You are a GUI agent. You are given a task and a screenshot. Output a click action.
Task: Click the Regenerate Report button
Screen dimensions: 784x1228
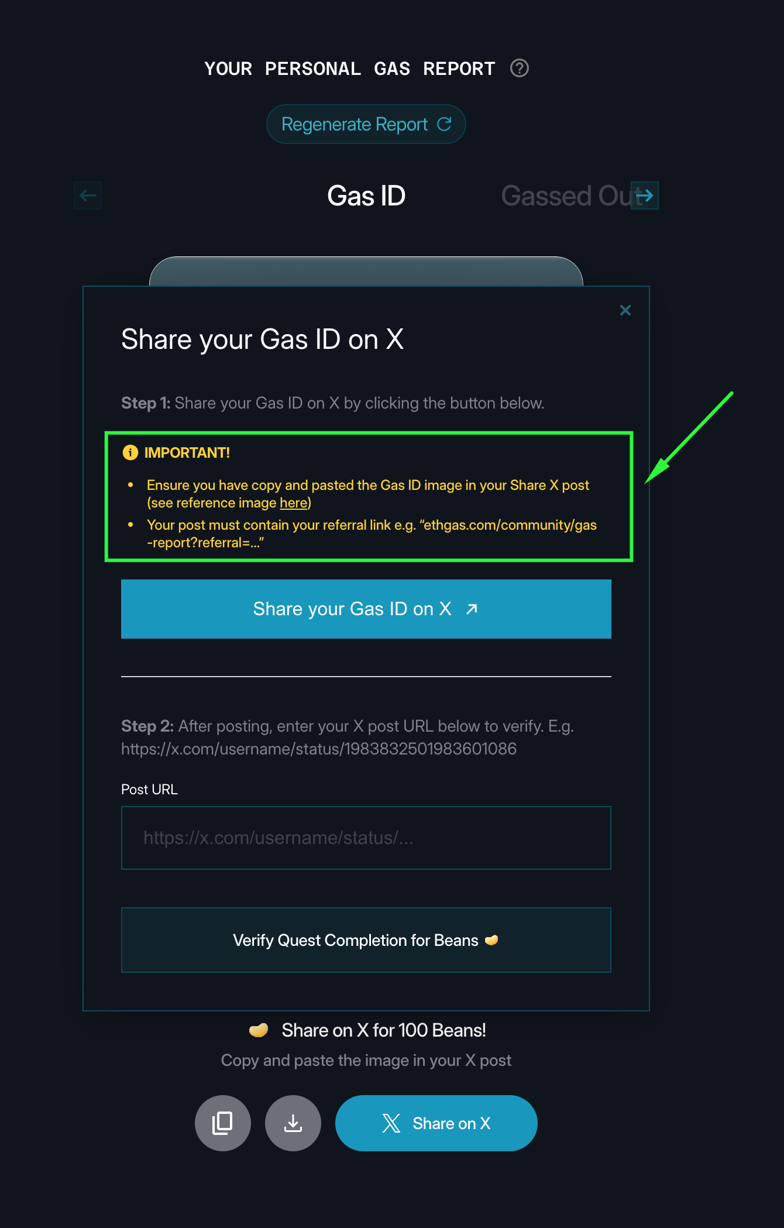tap(366, 124)
